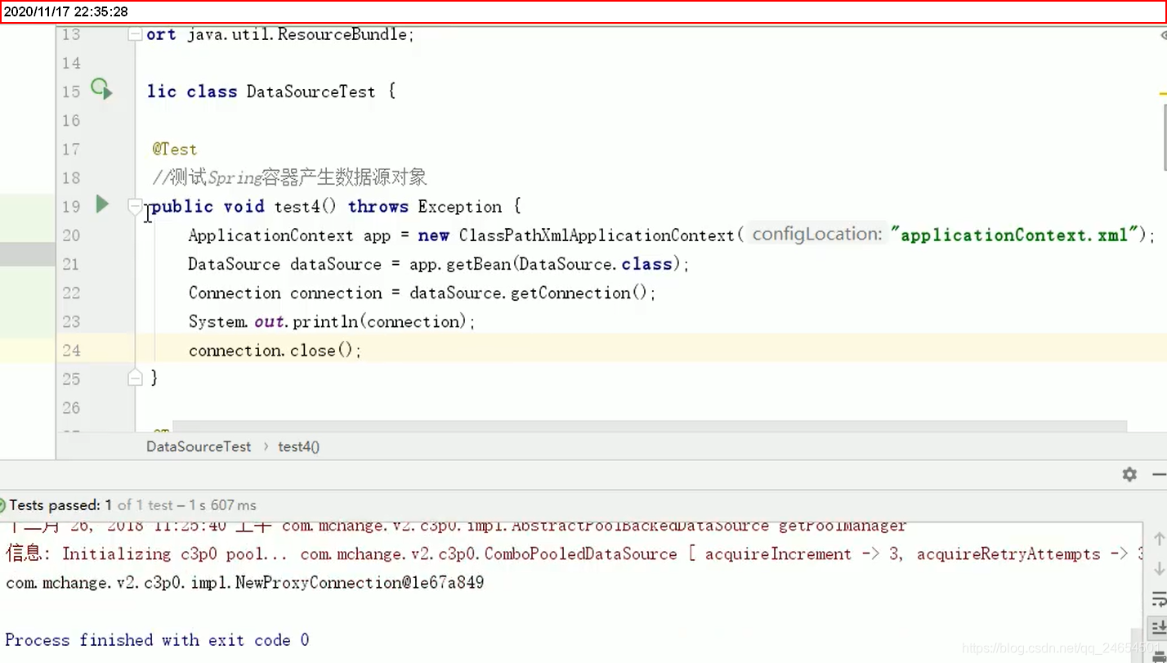Run the DataSourceTest class from the gutter
The image size is (1167, 663).
pyautogui.click(x=101, y=89)
